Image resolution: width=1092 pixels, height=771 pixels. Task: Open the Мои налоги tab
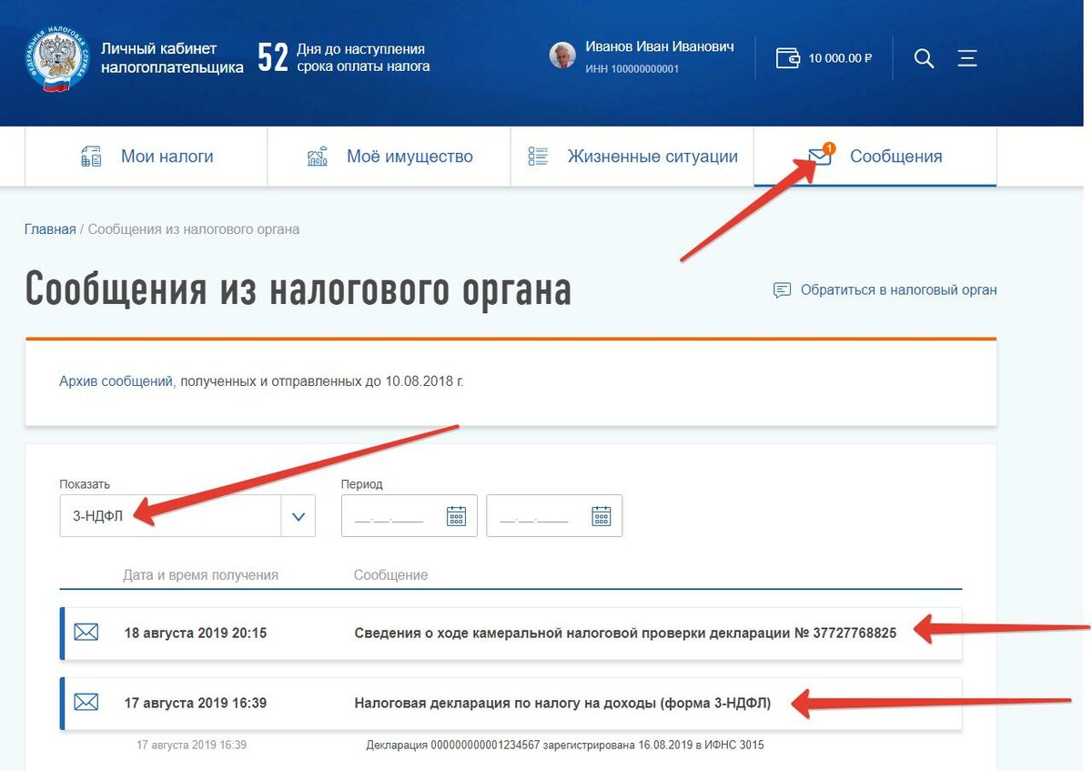147,157
